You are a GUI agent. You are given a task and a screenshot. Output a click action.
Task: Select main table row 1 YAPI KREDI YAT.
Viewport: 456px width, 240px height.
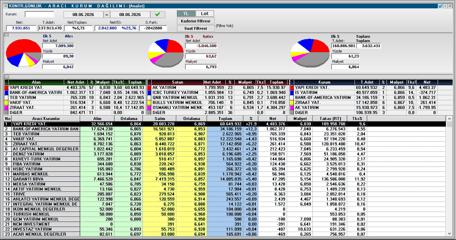(225, 124)
